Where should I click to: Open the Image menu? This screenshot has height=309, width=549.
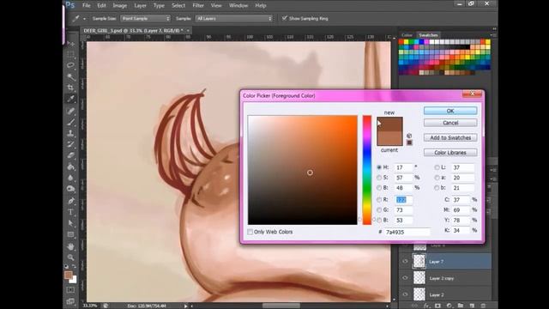pos(120,6)
